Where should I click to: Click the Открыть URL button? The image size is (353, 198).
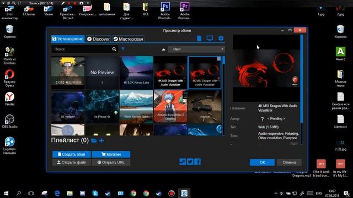pos(111,162)
